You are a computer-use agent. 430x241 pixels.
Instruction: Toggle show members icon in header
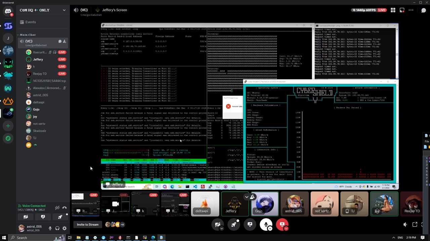pyautogui.click(x=402, y=10)
